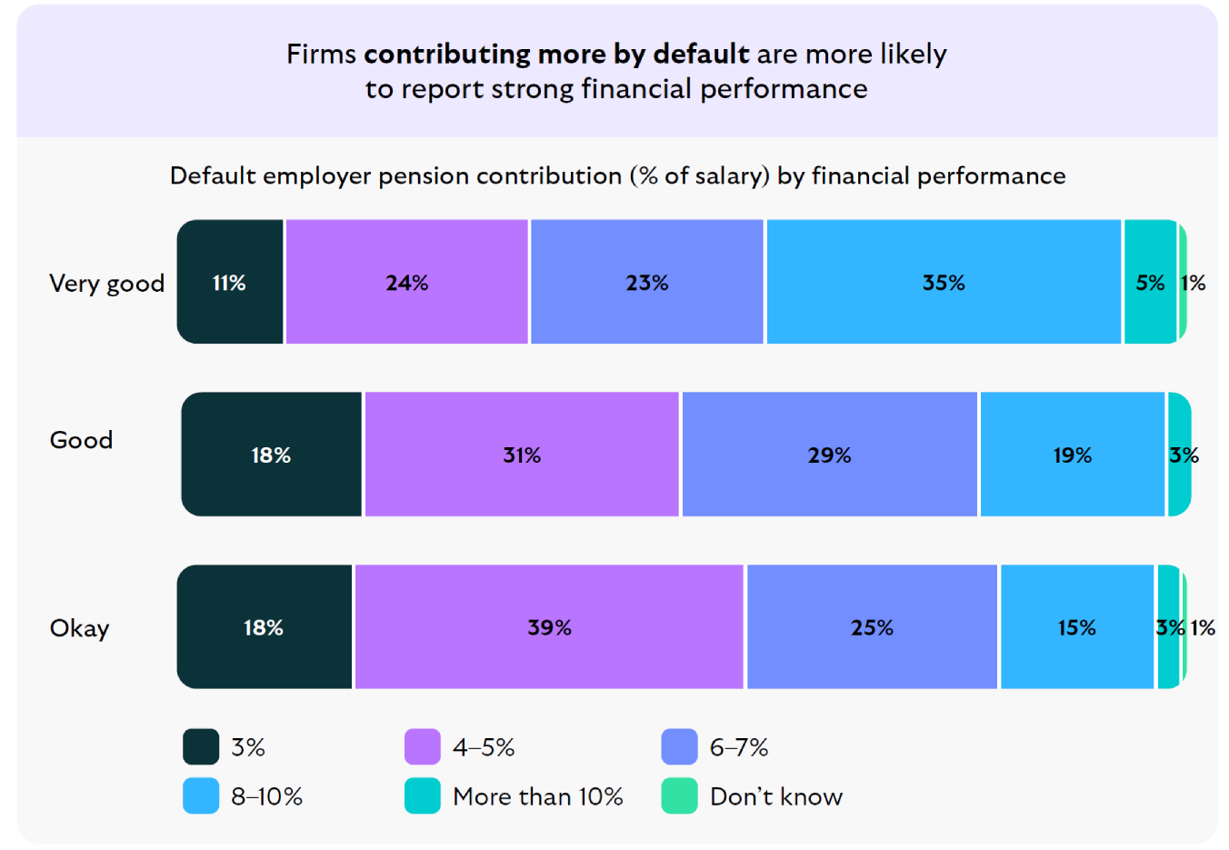1229x850 pixels.
Task: Click the green Don't know legend swatch
Action: coord(680,796)
